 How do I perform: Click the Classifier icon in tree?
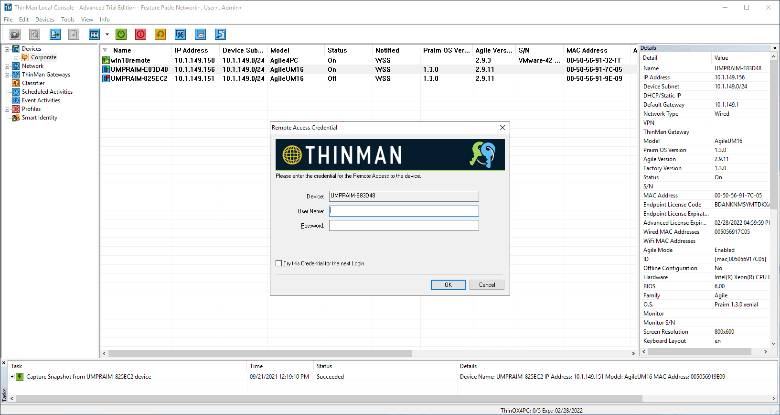coord(16,83)
